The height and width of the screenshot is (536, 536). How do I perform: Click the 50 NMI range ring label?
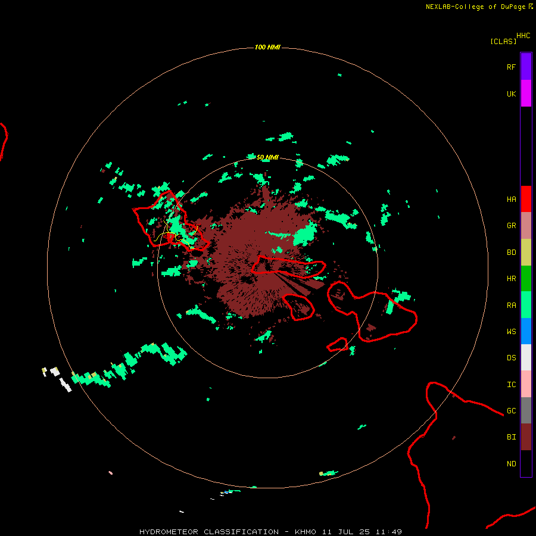pos(267,157)
